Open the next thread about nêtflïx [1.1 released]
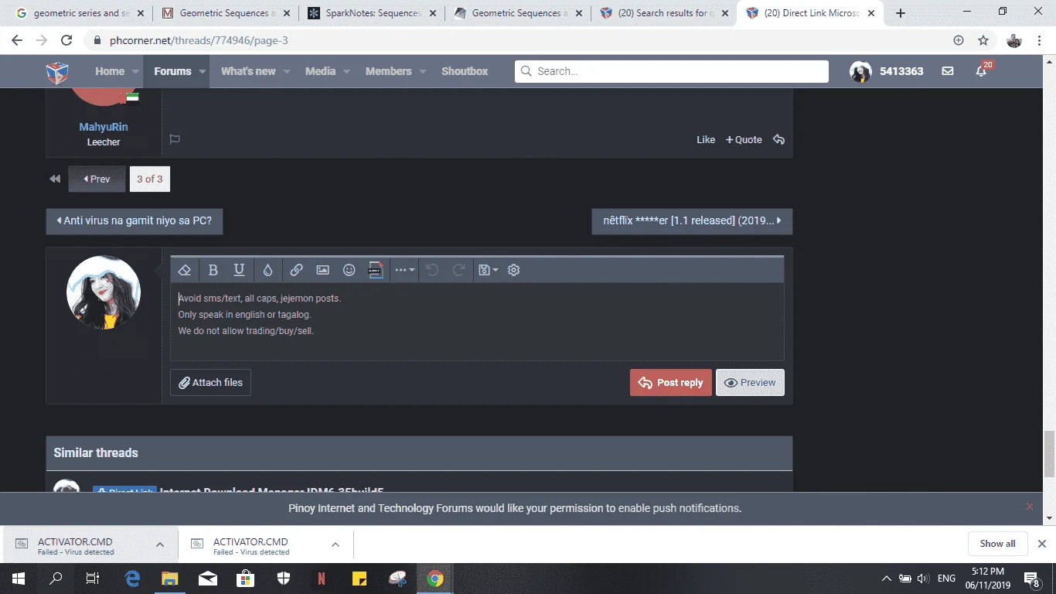Image resolution: width=1056 pixels, height=594 pixels. (692, 220)
